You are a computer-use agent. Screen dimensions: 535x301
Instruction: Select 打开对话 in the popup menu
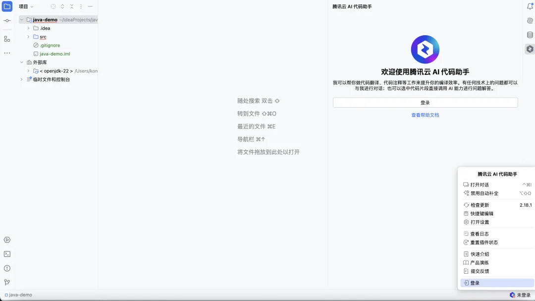click(497, 185)
